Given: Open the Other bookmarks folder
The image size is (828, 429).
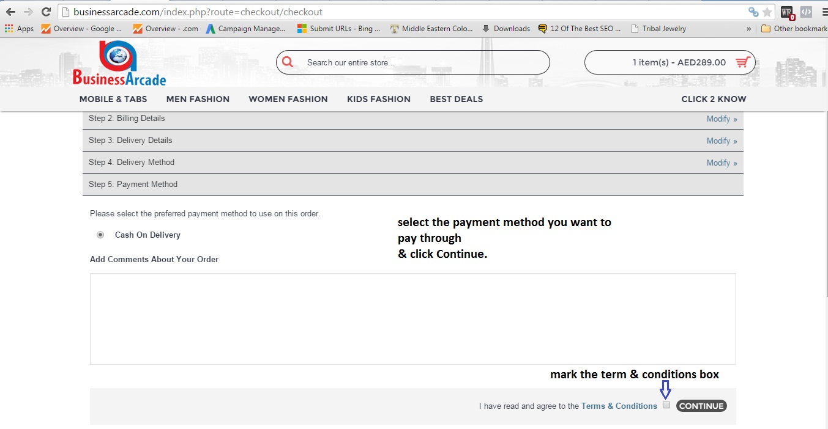Looking at the screenshot, I should [x=794, y=29].
